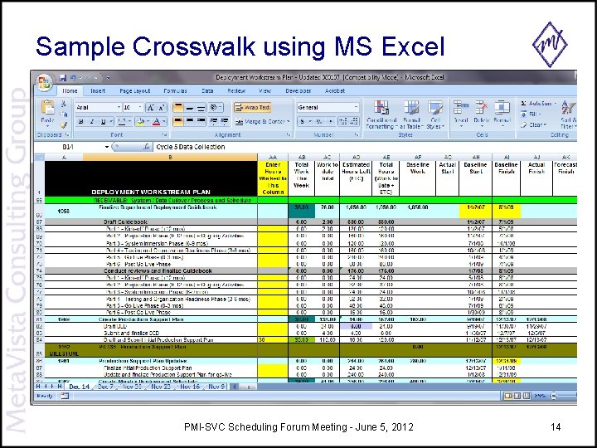The height and width of the screenshot is (448, 597).
Task: Toggle Bold formatting
Action: pyautogui.click(x=80, y=121)
